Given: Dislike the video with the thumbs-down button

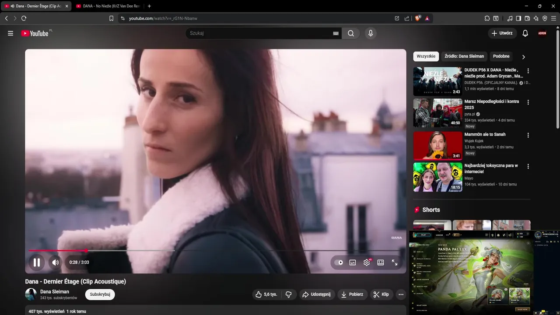Looking at the screenshot, I should 288,294.
